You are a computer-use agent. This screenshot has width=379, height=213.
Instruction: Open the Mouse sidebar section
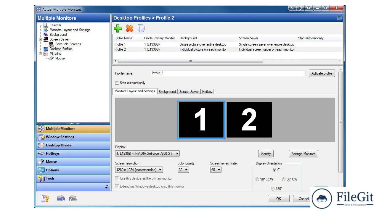click(73, 162)
